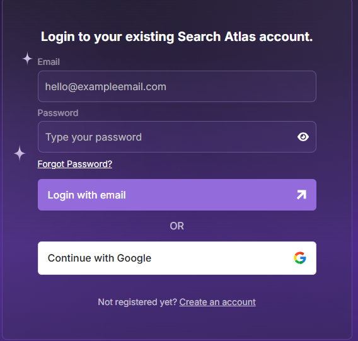The height and width of the screenshot is (341, 358).
Task: Open the Forgot Password? link
Action: tap(74, 164)
